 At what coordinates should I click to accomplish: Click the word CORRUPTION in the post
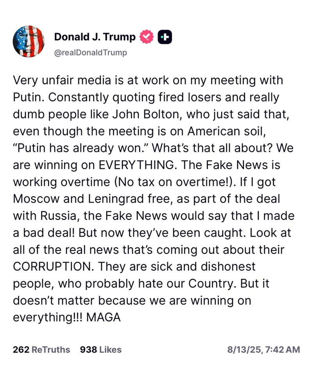53,266
